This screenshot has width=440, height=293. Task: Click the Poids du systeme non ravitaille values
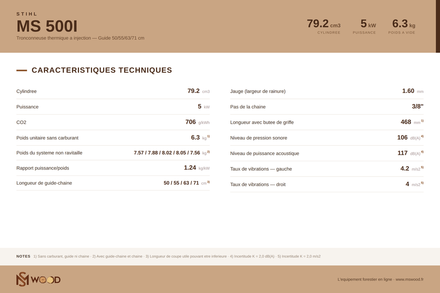point(167,153)
